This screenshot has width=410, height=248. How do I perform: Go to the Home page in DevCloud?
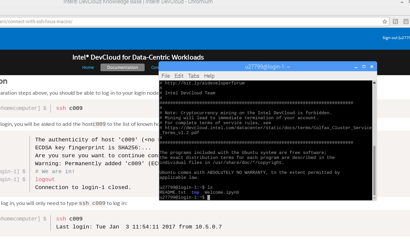(x=88, y=67)
